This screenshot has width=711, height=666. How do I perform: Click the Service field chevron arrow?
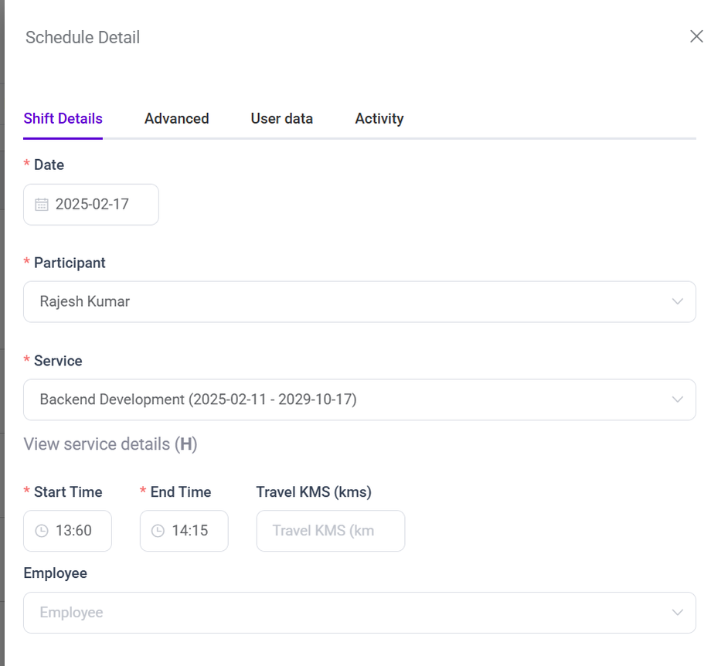678,399
